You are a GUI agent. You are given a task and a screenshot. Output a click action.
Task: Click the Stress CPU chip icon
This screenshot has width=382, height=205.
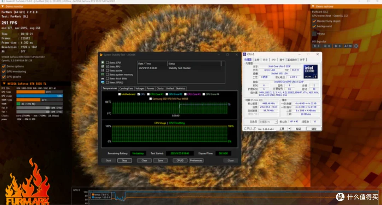[x=103, y=62]
